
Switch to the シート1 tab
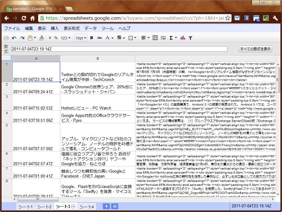[x=25, y=206]
